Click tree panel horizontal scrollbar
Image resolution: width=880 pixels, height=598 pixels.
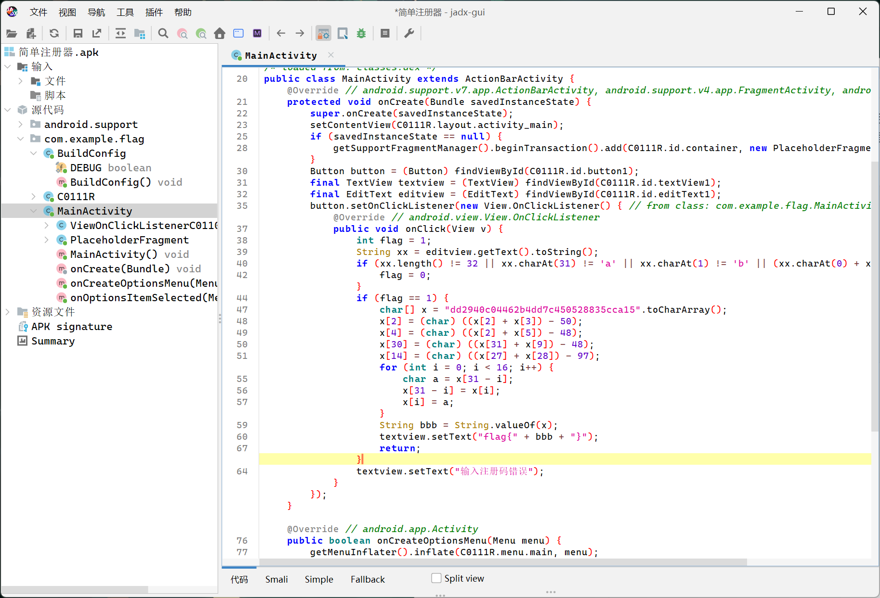pyautogui.click(x=75, y=589)
